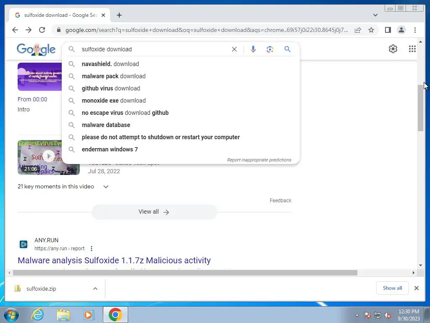Expand the tab search dropdown
430x323 pixels.
click(375, 15)
